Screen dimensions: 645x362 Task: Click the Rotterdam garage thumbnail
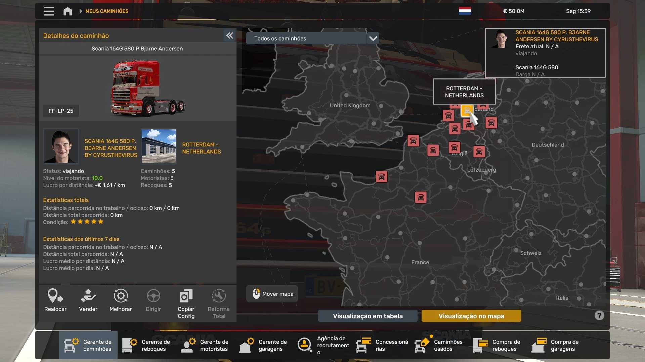click(159, 146)
